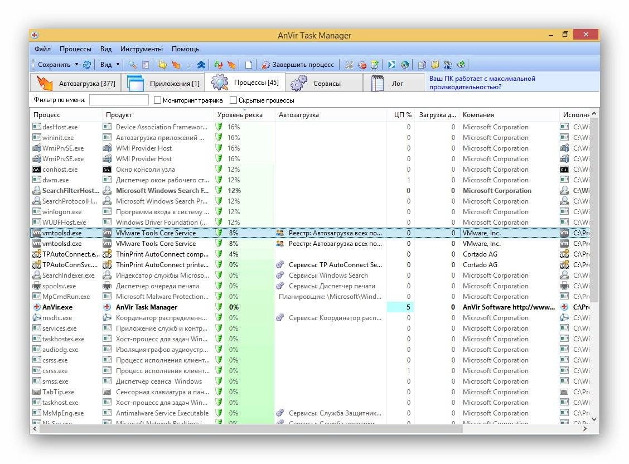Sort by the Процесс column header

(66, 115)
